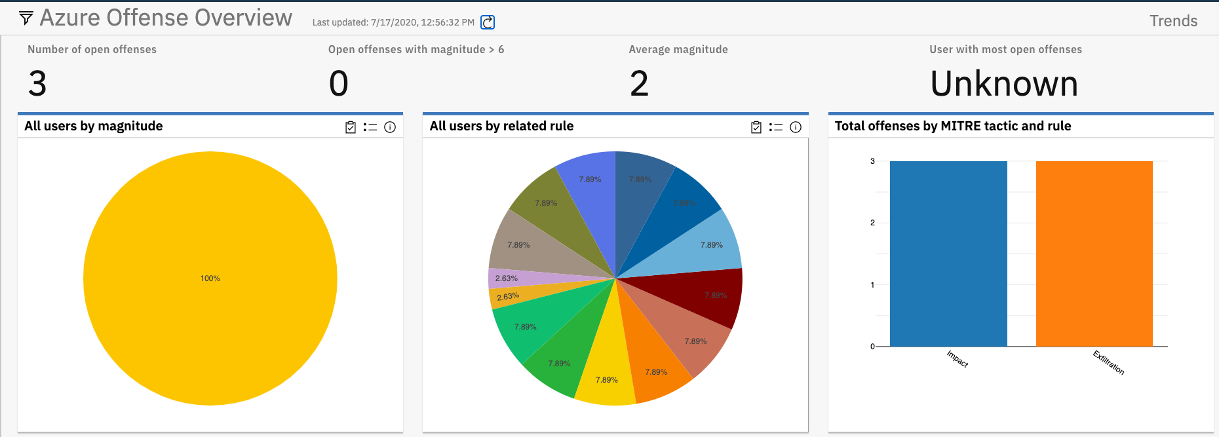Click the Number of open offenses value 3
Screen dimensions: 1219x437
pyautogui.click(x=37, y=84)
